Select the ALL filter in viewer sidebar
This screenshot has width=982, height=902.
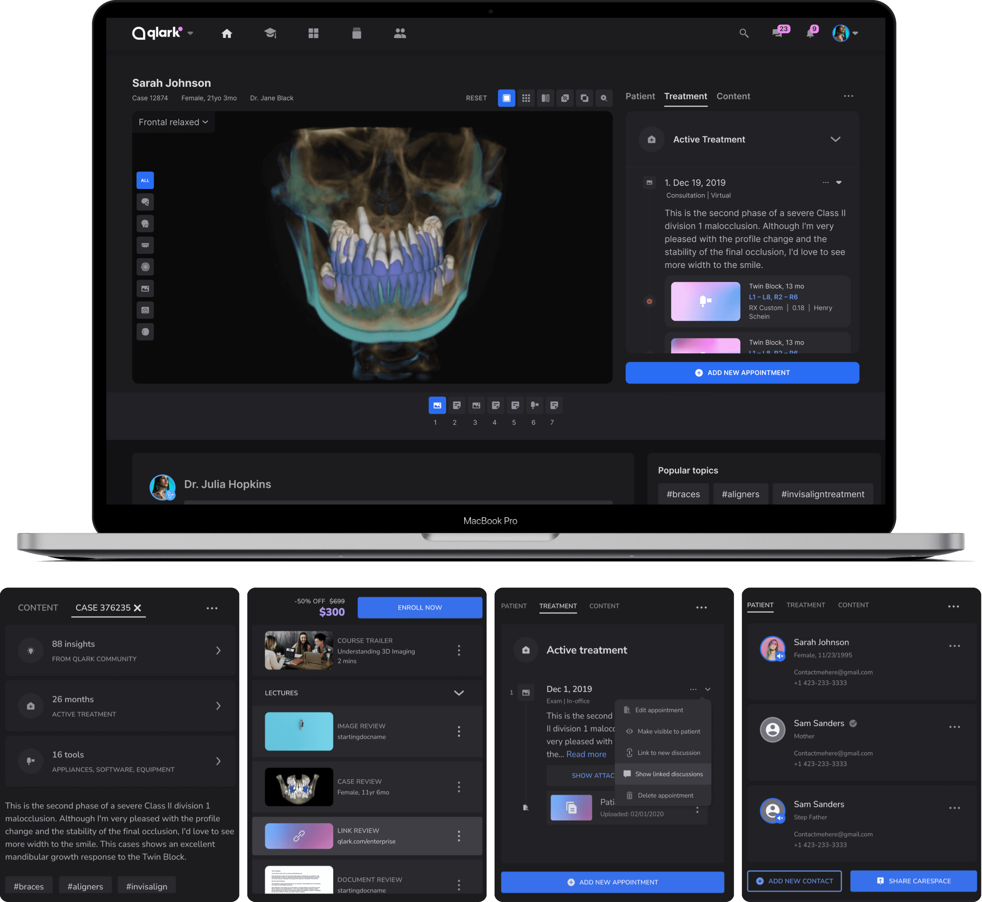click(x=145, y=181)
